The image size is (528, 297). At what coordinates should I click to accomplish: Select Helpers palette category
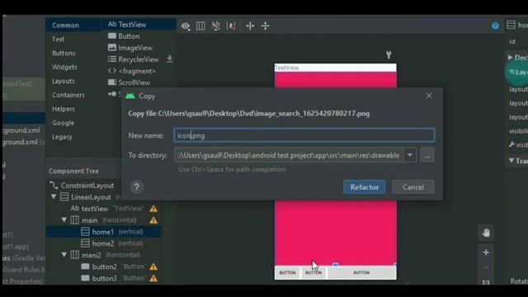(x=64, y=109)
